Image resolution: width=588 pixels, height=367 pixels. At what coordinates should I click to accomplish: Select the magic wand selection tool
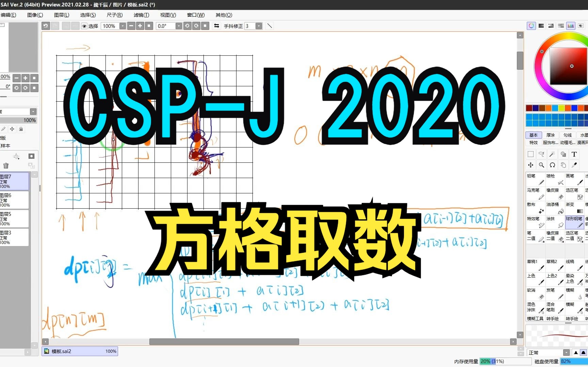pos(552,154)
